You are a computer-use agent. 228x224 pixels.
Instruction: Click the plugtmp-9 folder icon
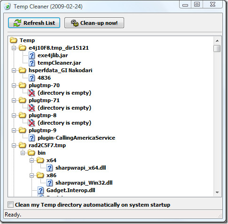[x=23, y=130]
